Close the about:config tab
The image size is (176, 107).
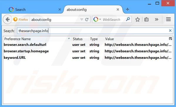point(118,10)
